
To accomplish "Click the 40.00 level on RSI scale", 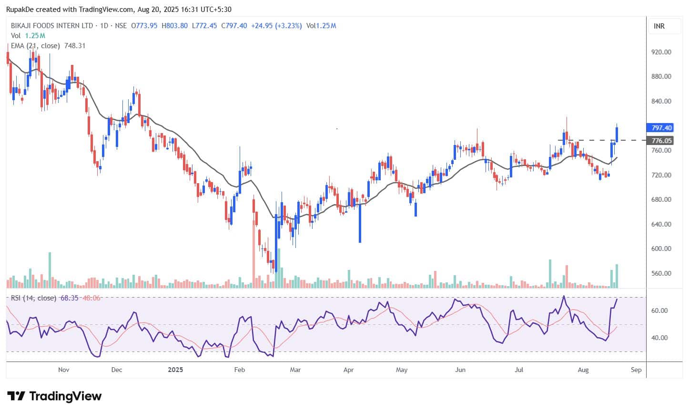I will pos(659,338).
